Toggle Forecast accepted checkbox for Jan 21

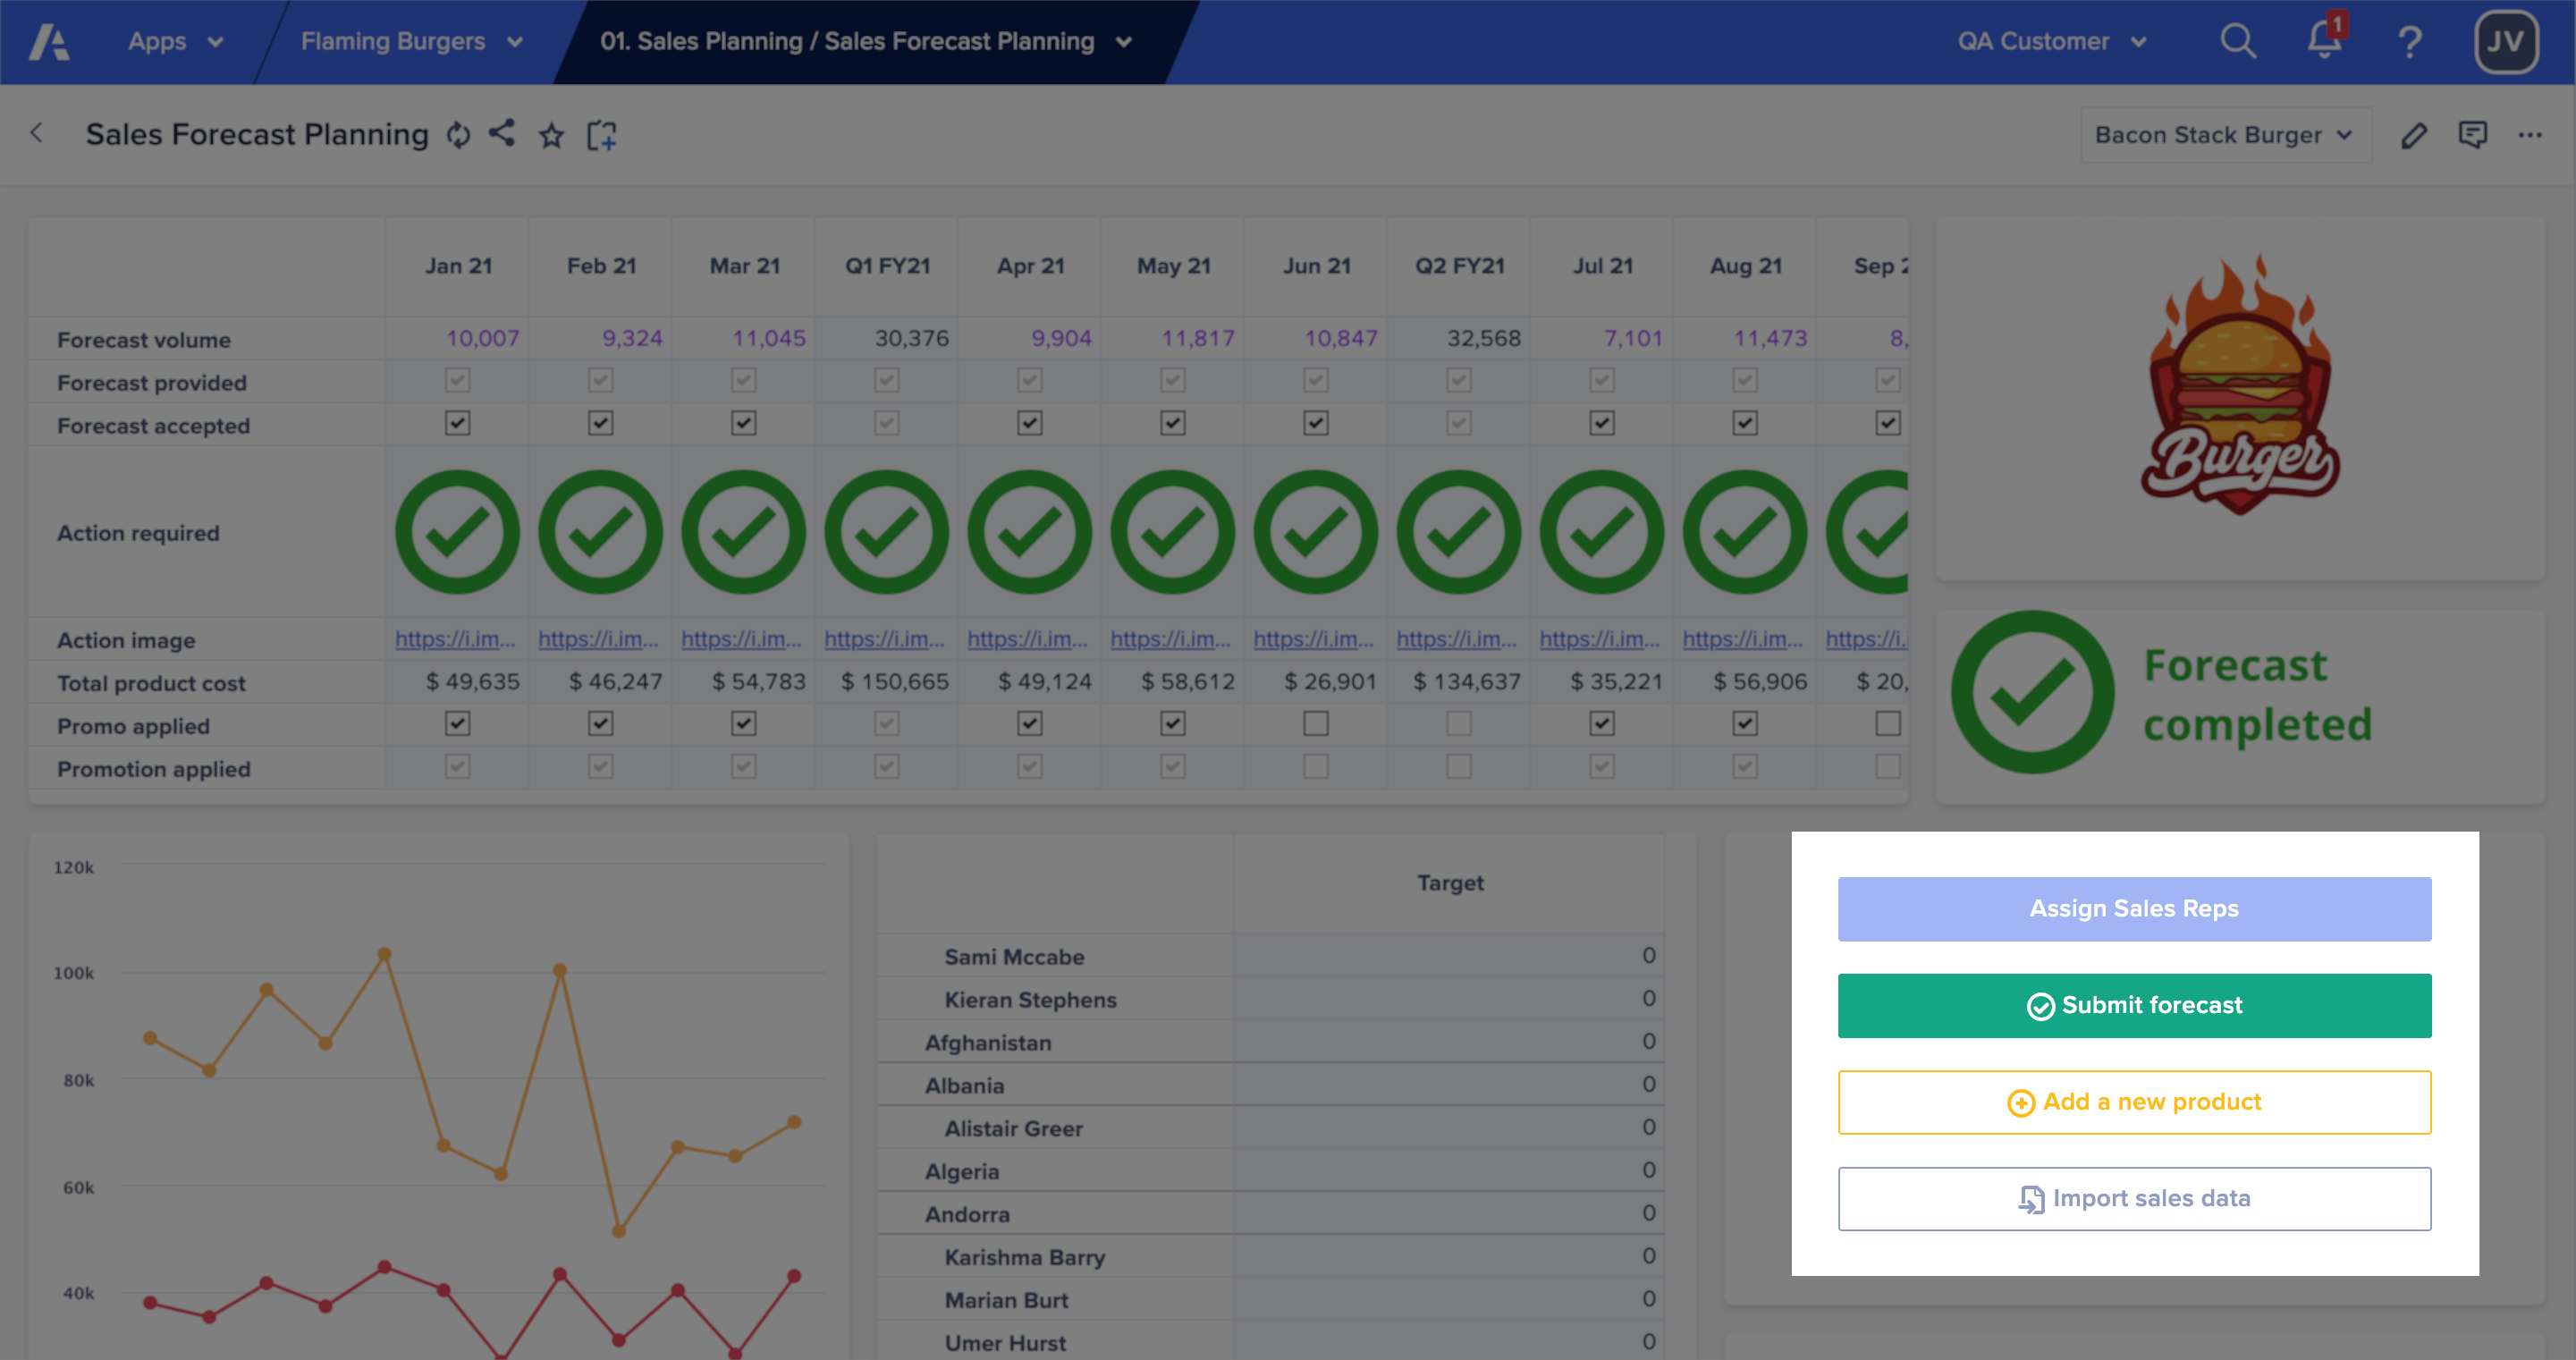[457, 423]
